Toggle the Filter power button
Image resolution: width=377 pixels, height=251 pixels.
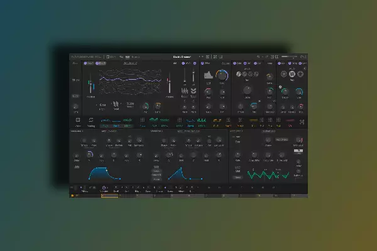point(202,63)
